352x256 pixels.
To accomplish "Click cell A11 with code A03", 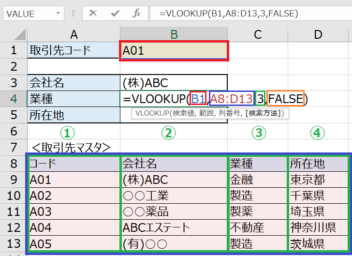I will (x=73, y=212).
